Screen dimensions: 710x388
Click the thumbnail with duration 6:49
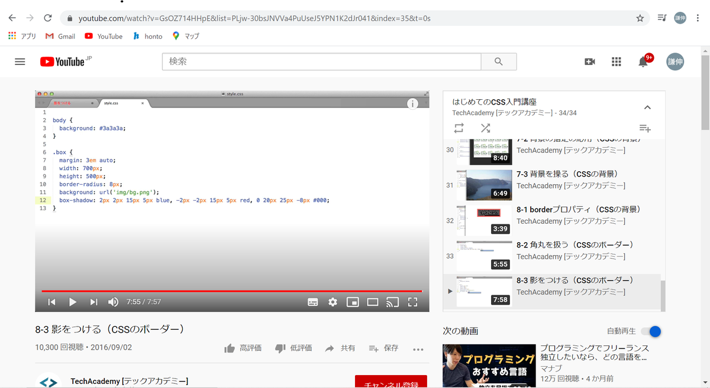(x=484, y=185)
